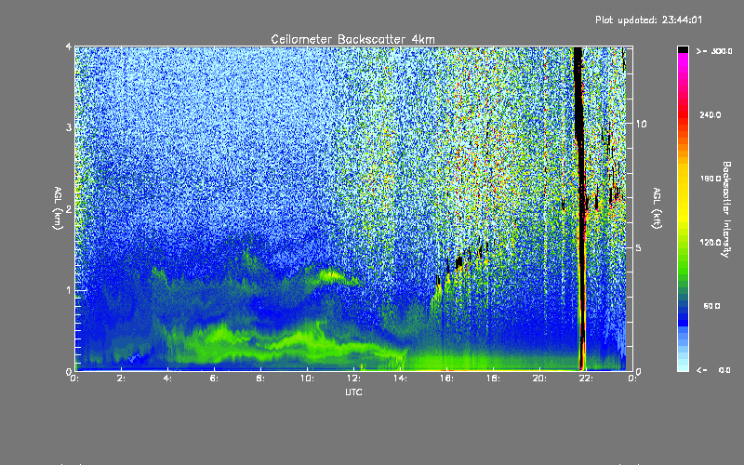Click the '12:' hour label on time axis
Screen dimensions: 744x465
353,379
